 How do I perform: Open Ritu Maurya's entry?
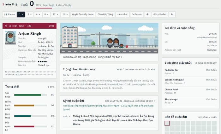[x=191, y=101]
